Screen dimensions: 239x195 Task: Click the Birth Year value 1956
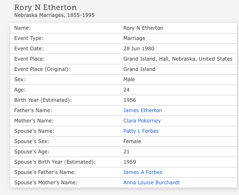(x=129, y=100)
